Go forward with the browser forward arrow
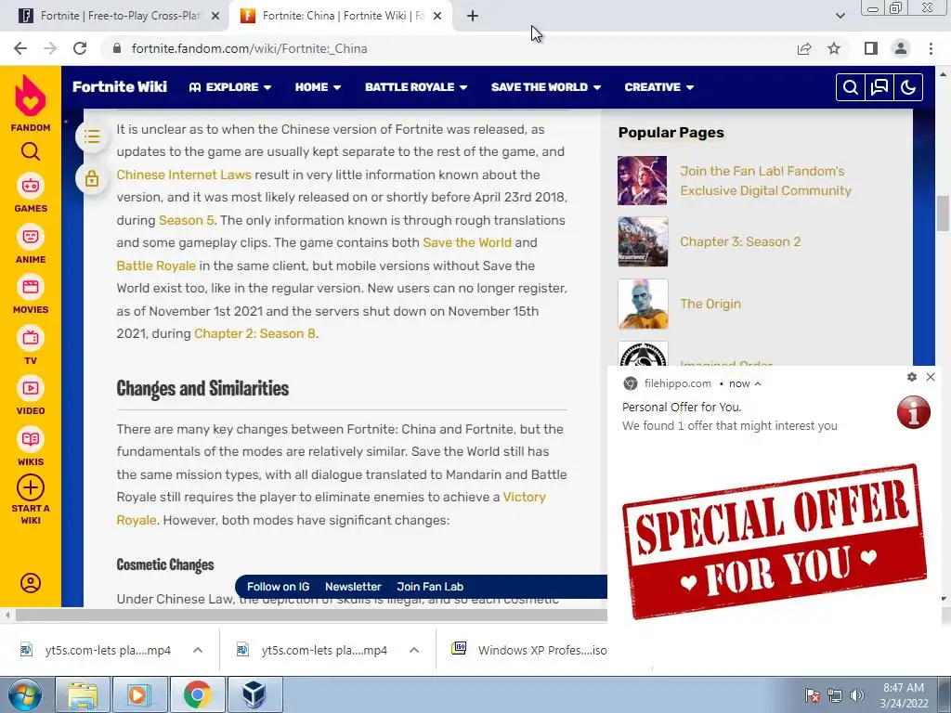This screenshot has height=713, width=951. coord(50,48)
